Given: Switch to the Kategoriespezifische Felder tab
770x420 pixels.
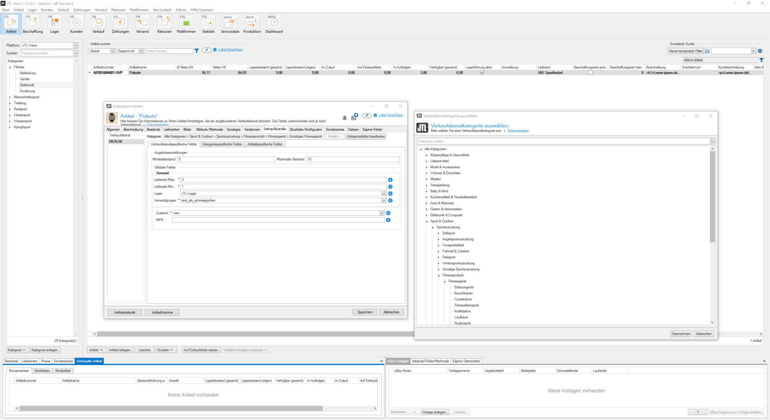Looking at the screenshot, I should coord(222,144).
